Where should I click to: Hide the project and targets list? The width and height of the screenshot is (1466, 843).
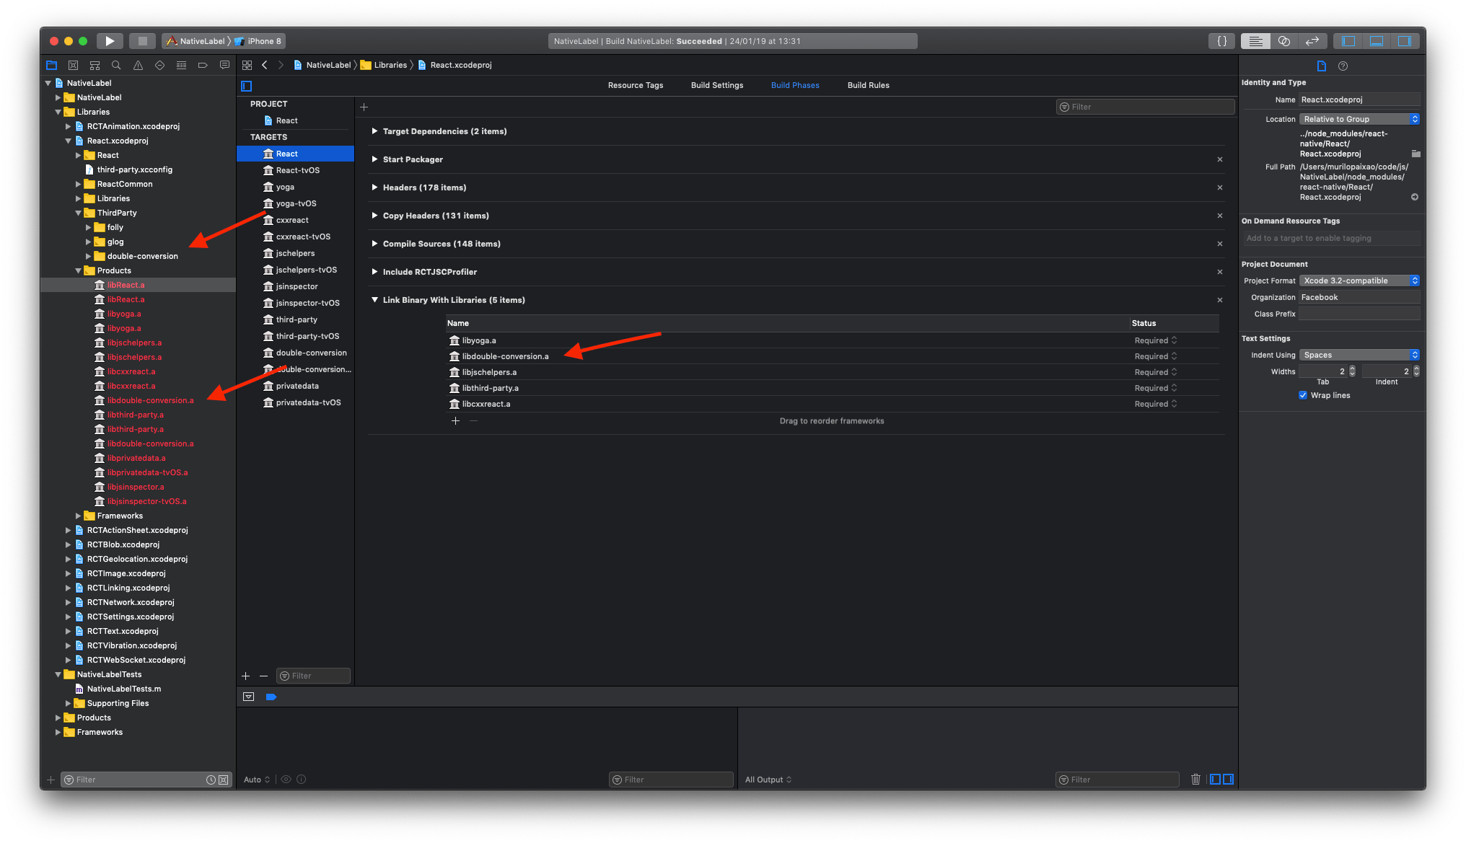[x=246, y=86]
